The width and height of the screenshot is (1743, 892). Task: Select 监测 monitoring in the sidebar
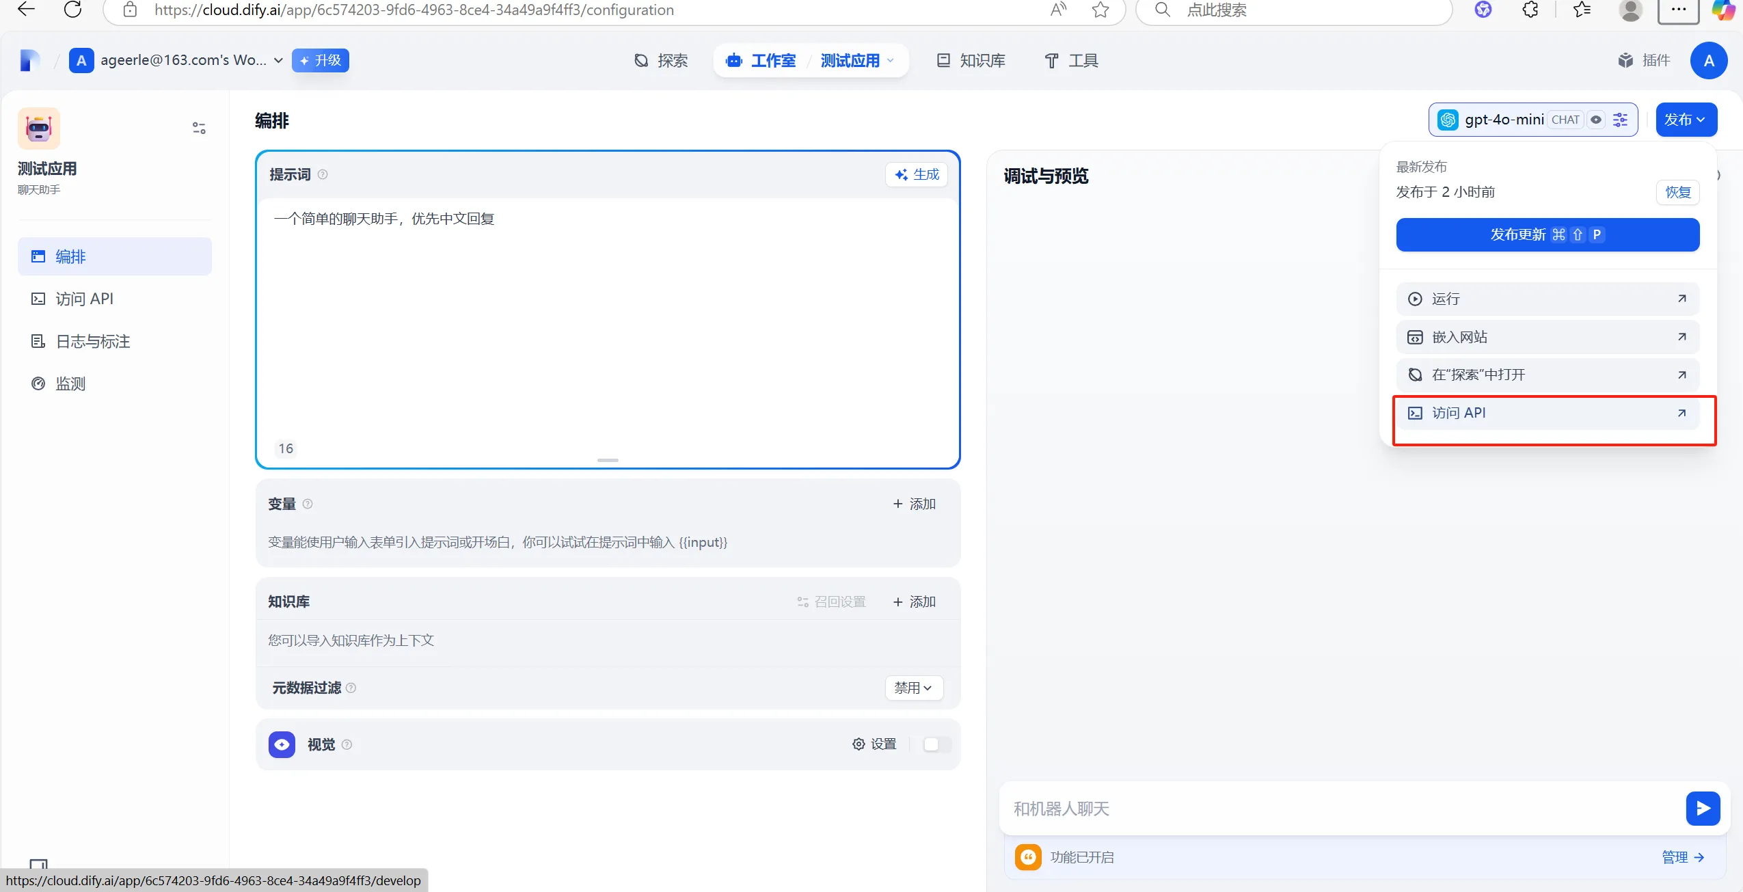[70, 383]
